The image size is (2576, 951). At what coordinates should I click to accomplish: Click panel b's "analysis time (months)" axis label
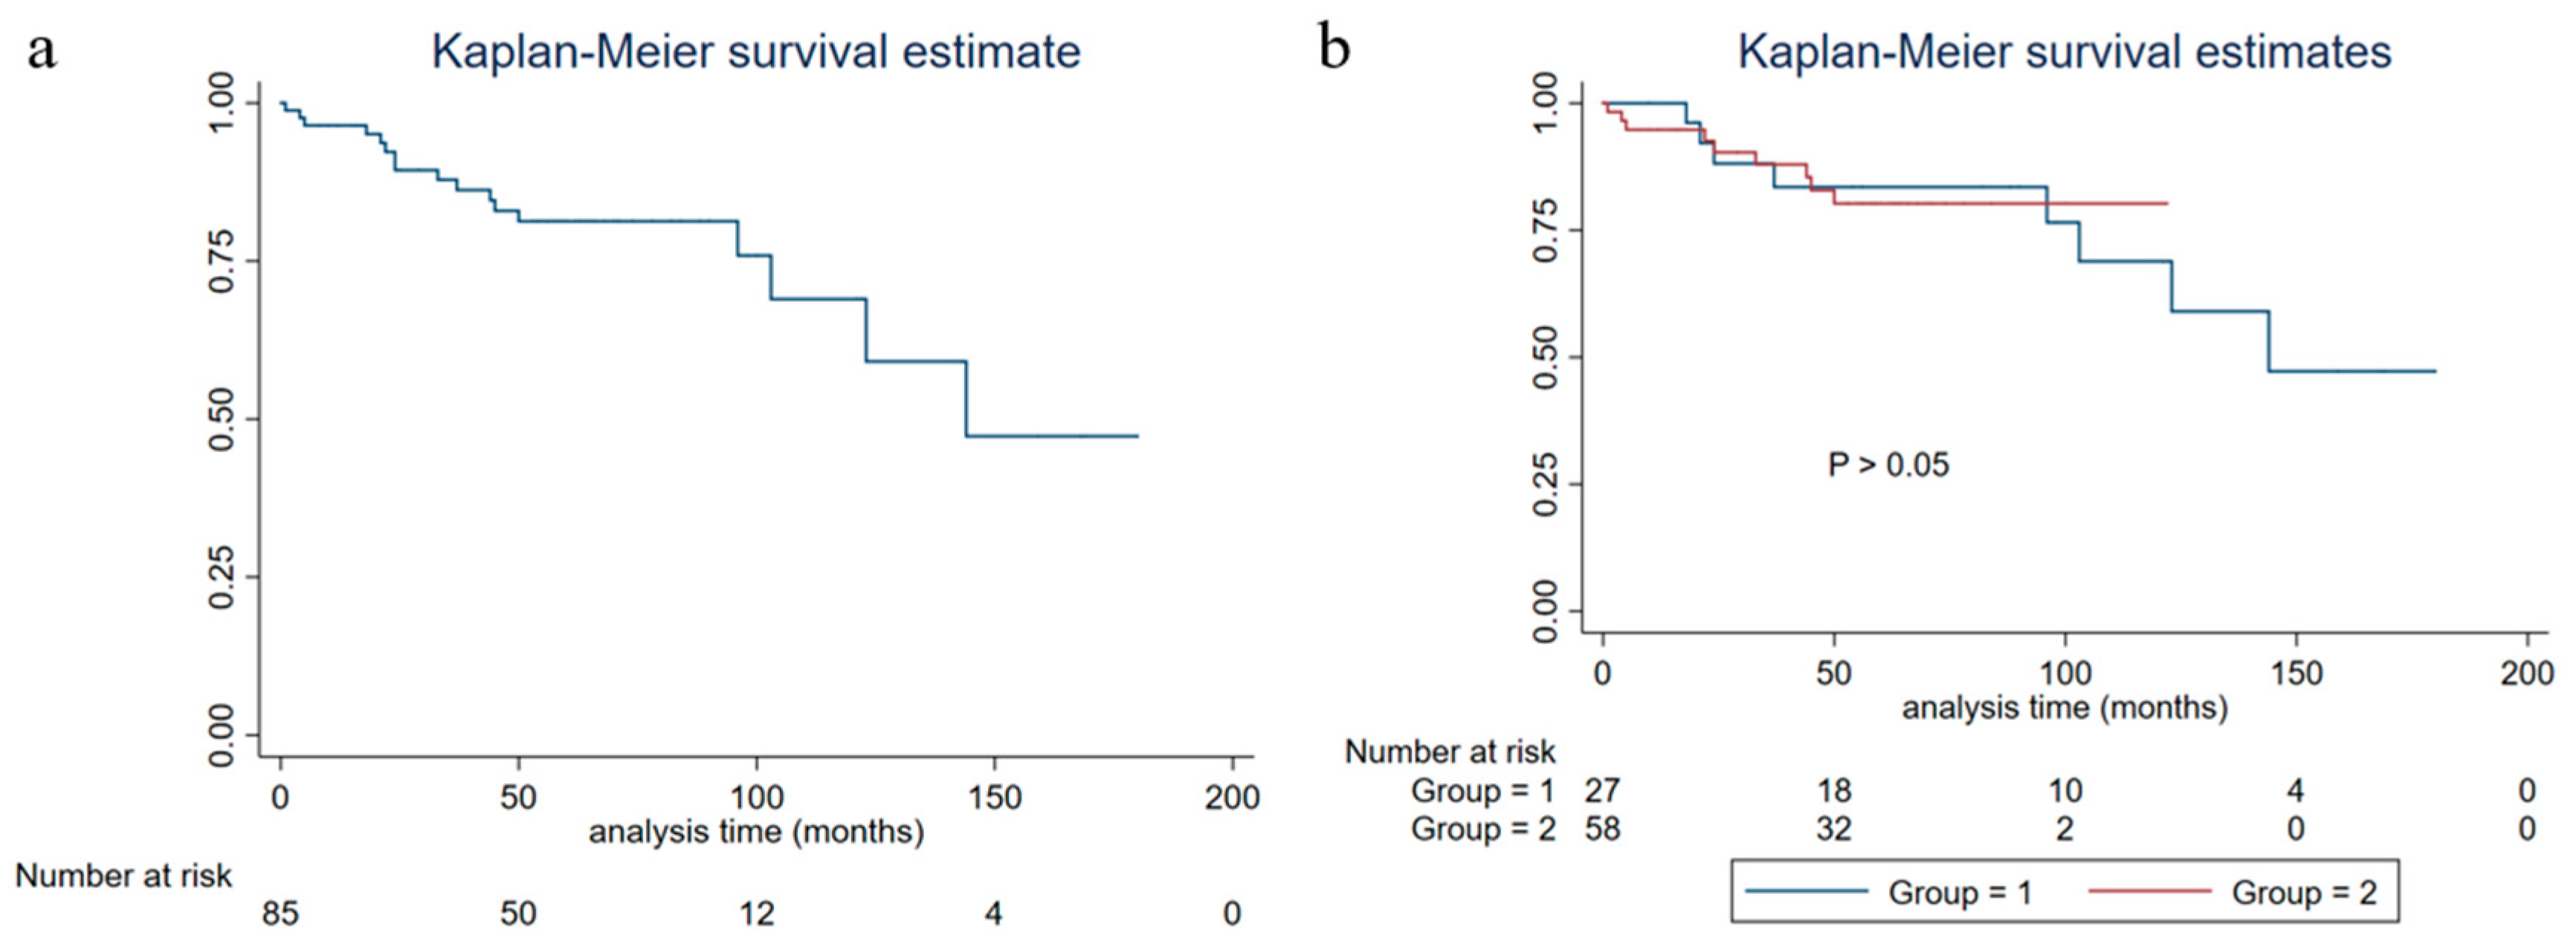[2064, 708]
